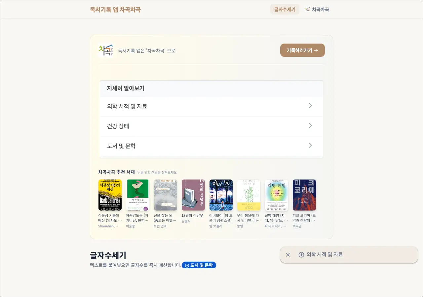This screenshot has width=423, height=297.
Task: Open the 글자수세기 tab in the header
Action: click(x=285, y=9)
